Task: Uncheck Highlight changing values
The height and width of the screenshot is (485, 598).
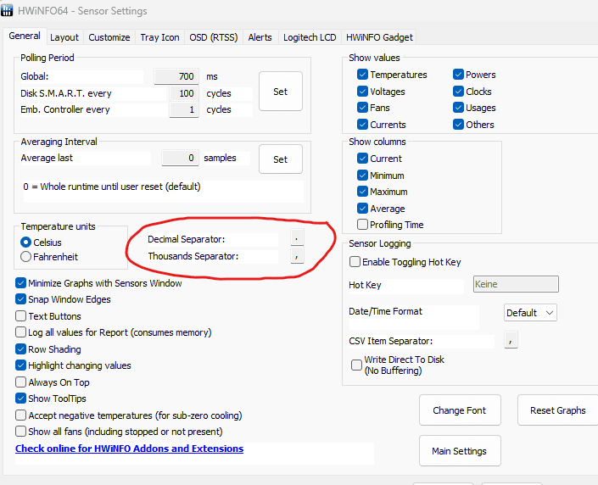Action: click(20, 365)
